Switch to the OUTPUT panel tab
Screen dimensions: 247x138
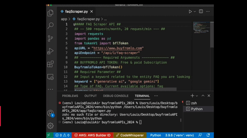(91, 96)
